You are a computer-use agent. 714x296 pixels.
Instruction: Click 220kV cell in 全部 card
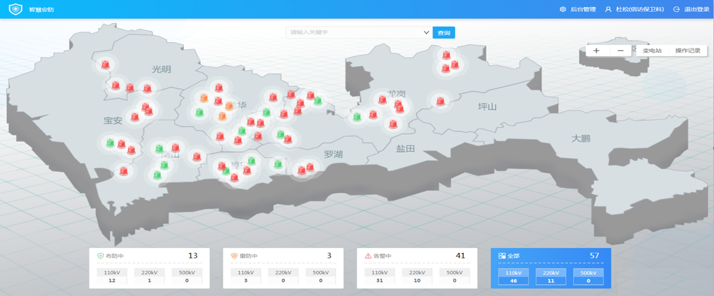coord(551,277)
